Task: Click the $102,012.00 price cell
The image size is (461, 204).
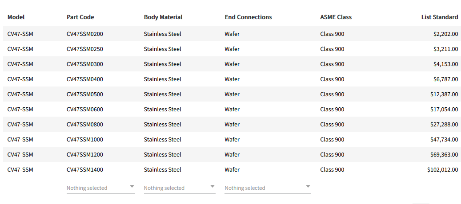Action: (442, 170)
